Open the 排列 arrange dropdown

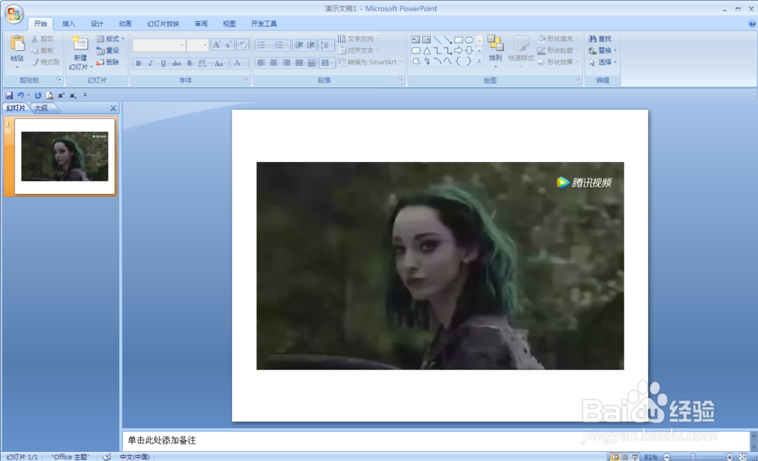pyautogui.click(x=495, y=51)
